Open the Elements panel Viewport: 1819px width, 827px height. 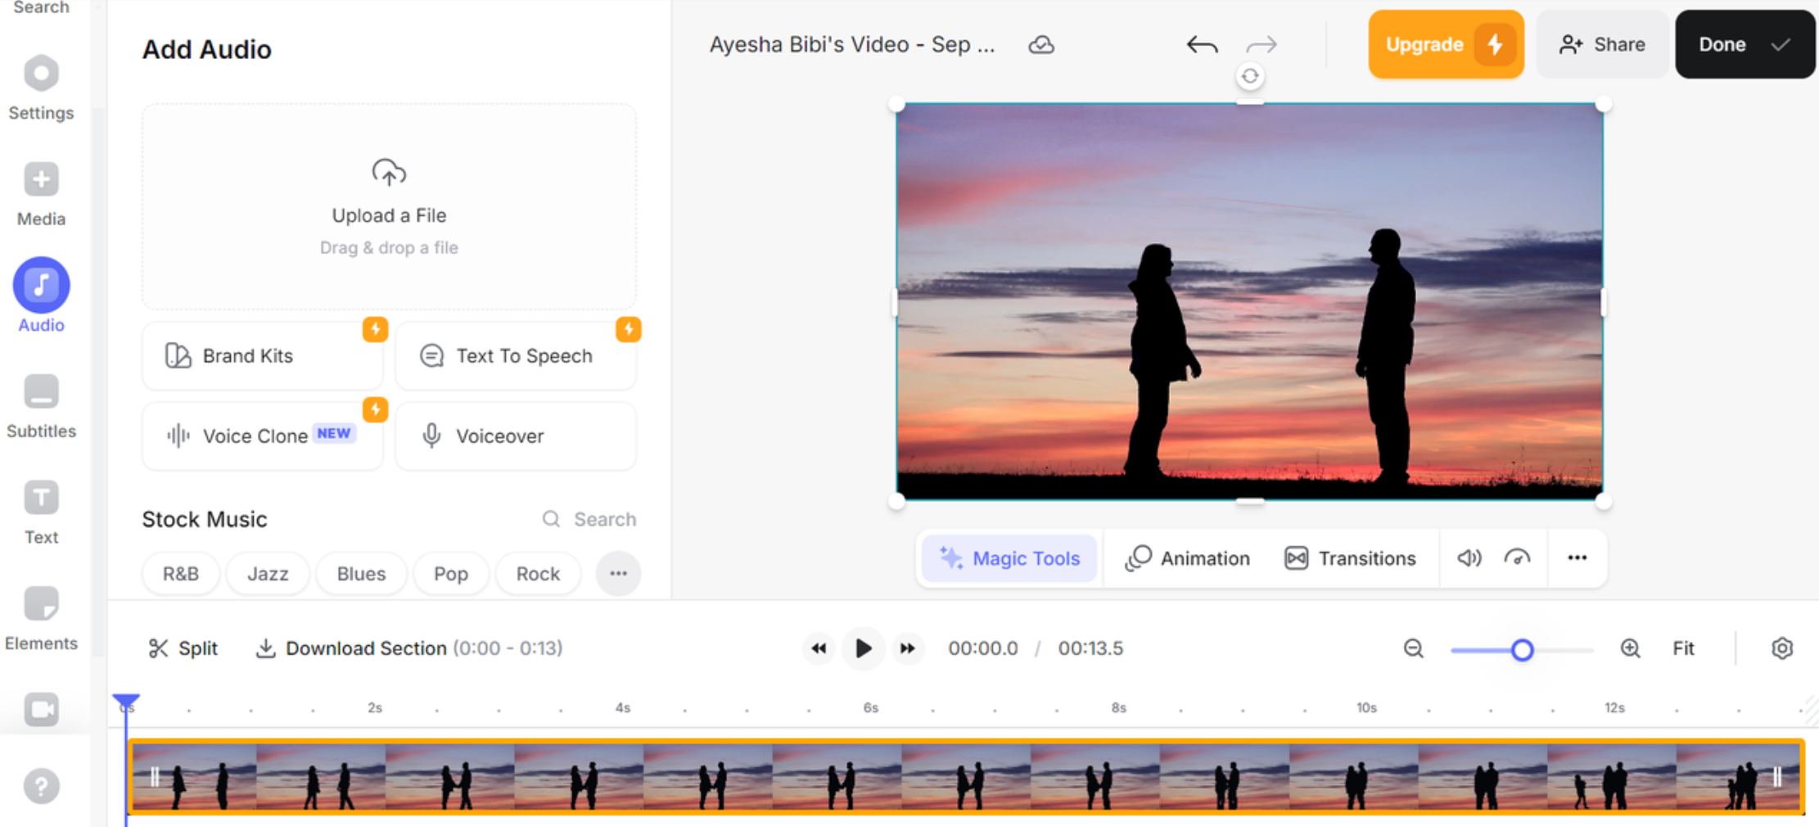point(41,618)
